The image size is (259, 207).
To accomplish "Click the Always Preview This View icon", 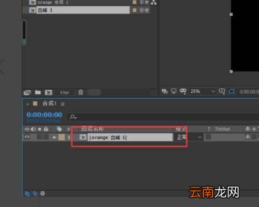I will [x=165, y=91].
